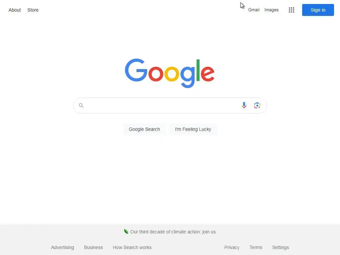Click the Google logo

(x=170, y=73)
